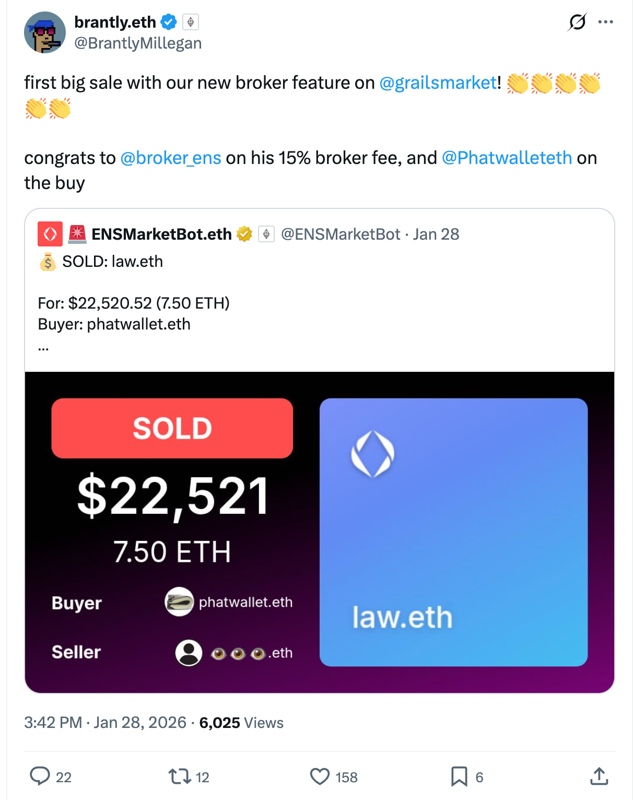
Task: Open the @Phatwalleteth profile link
Action: pos(506,158)
